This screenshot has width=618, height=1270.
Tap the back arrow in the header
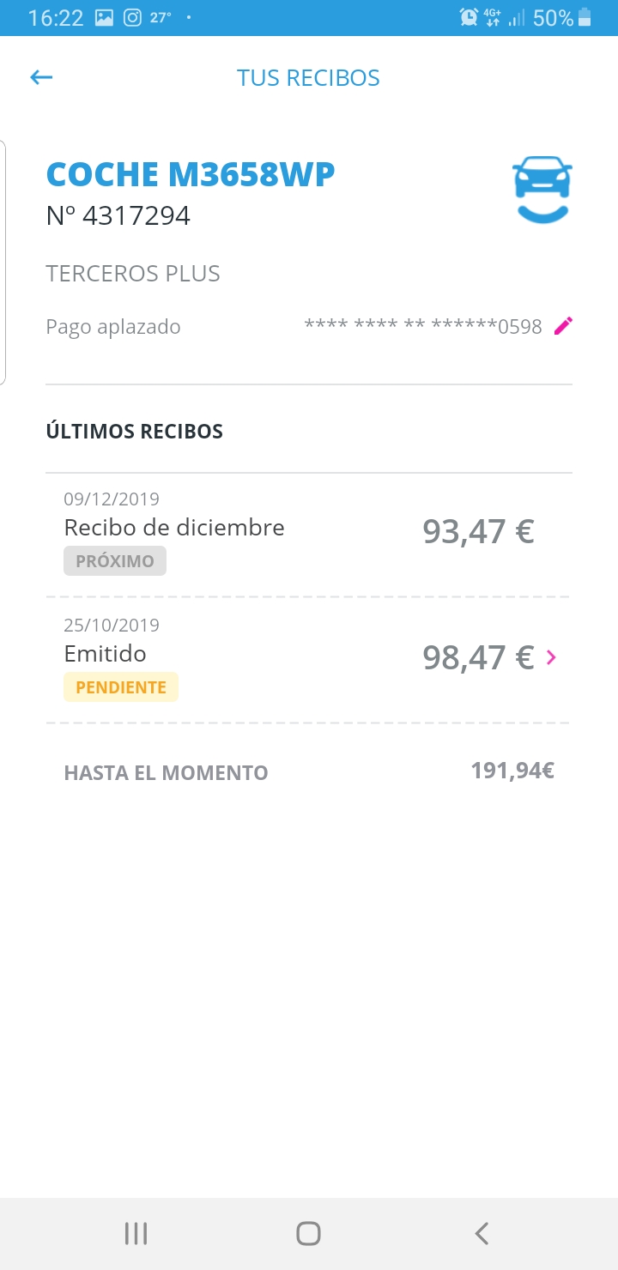41,78
